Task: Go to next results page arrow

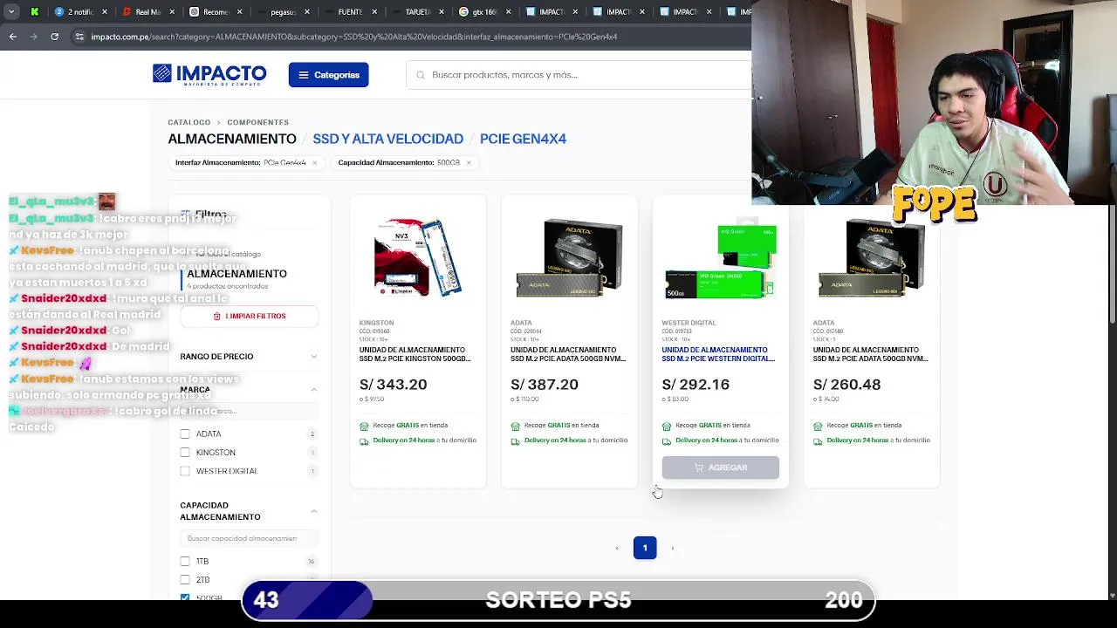Action: (672, 548)
